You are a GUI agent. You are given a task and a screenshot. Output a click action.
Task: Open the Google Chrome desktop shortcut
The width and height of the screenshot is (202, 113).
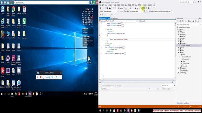pyautogui.click(x=13, y=11)
